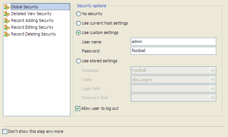Screen dimensions: 228x137
Task: Click the Record Deleting Security key icon
Action: [7, 34]
